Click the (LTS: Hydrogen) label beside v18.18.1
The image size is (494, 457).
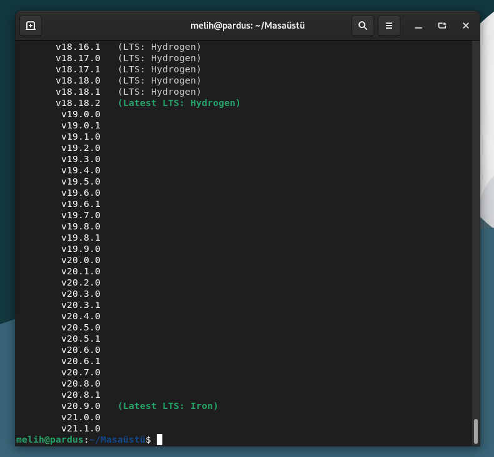click(x=159, y=92)
